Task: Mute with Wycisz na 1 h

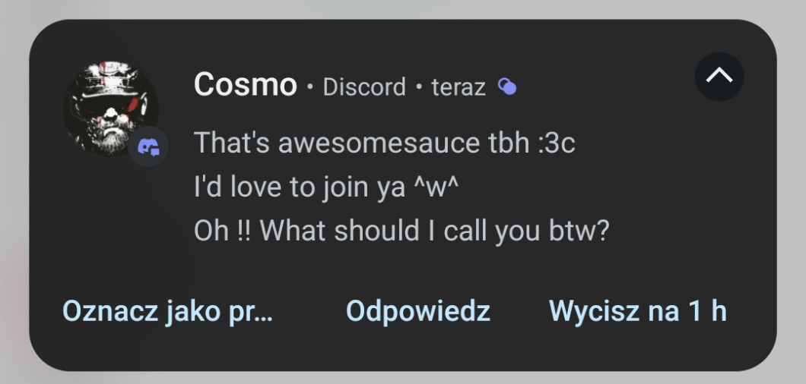Action: pyautogui.click(x=637, y=311)
